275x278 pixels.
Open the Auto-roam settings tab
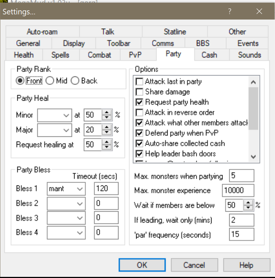click(x=42, y=32)
